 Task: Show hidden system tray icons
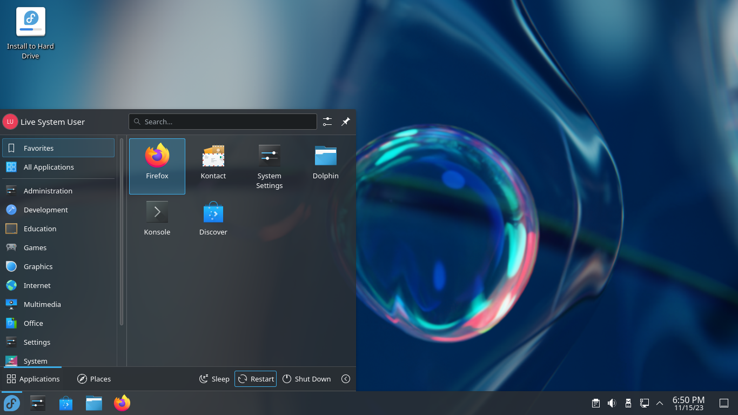click(x=660, y=403)
